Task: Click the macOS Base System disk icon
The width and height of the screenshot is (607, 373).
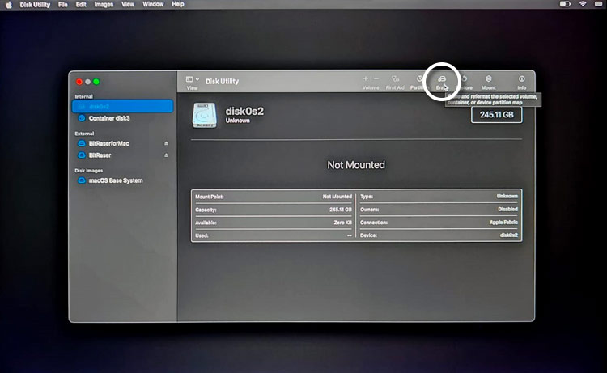Action: click(x=82, y=180)
